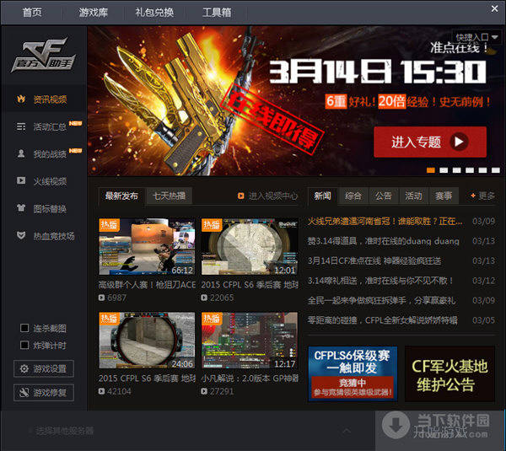
Task: Click the gear icon on 游戏设置
Action: pos(24,368)
